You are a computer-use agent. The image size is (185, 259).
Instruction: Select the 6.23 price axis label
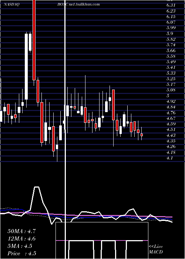[171, 11]
